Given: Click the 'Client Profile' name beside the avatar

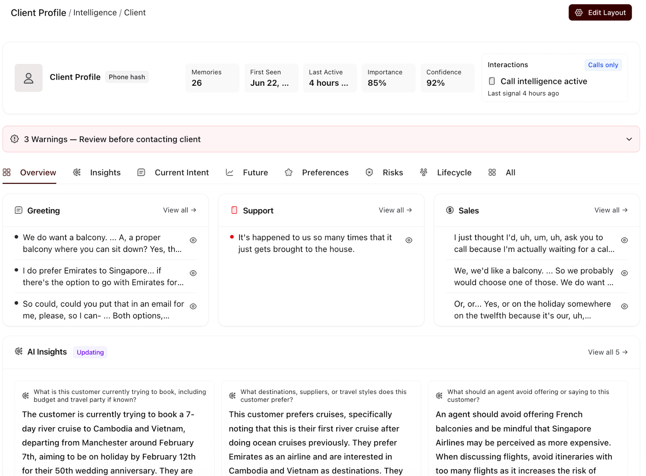Looking at the screenshot, I should click(x=75, y=77).
